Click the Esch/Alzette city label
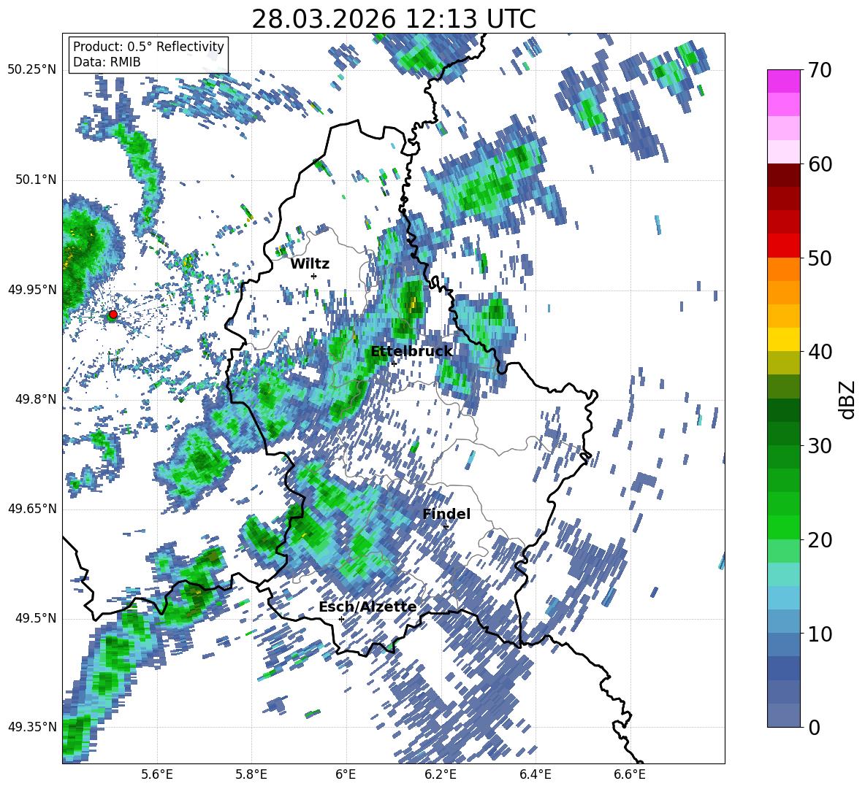The height and width of the screenshot is (789, 865). tap(367, 607)
